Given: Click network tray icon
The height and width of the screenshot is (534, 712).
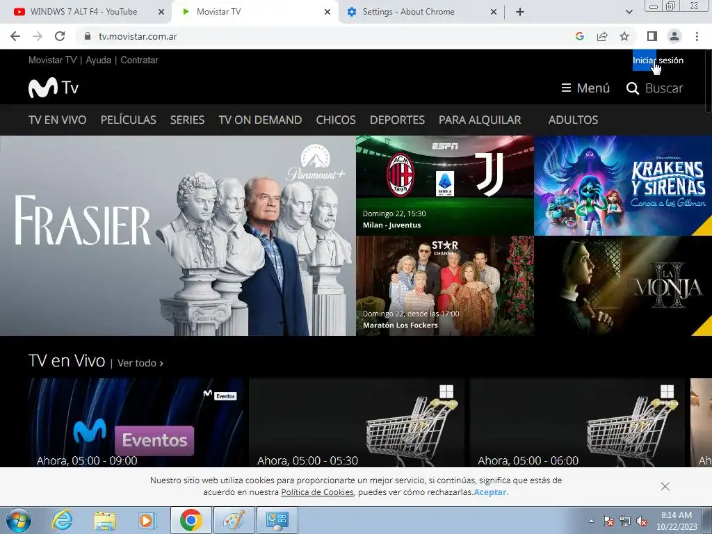Looking at the screenshot, I should coord(625,521).
